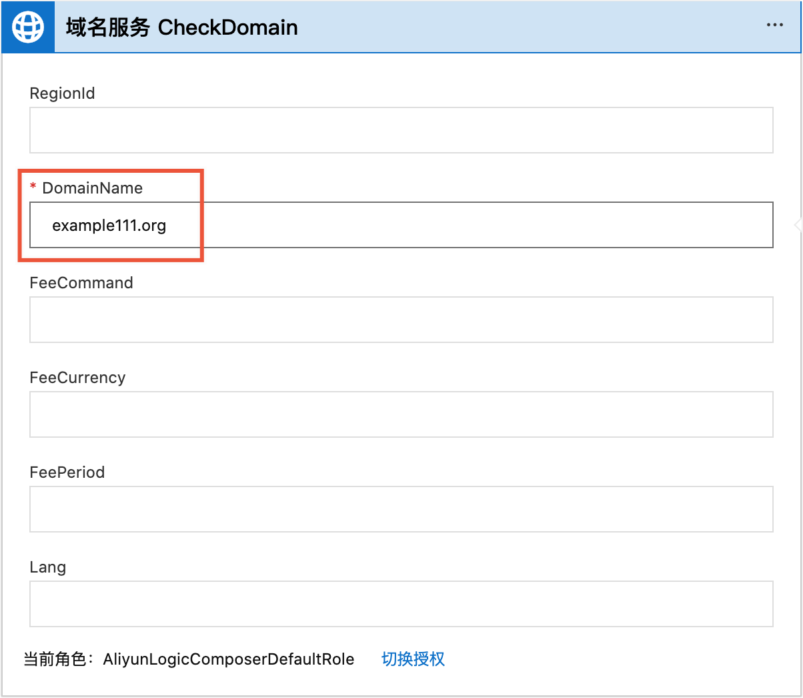The height and width of the screenshot is (698, 803).
Task: Click into the FeeCurrency input field
Action: (x=401, y=414)
